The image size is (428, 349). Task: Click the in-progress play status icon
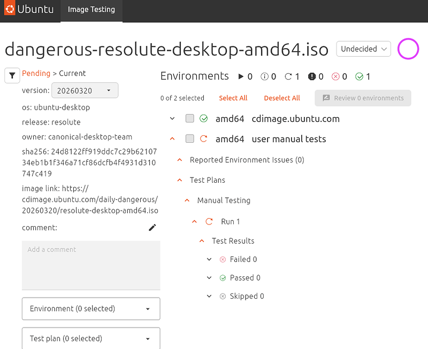(241, 76)
